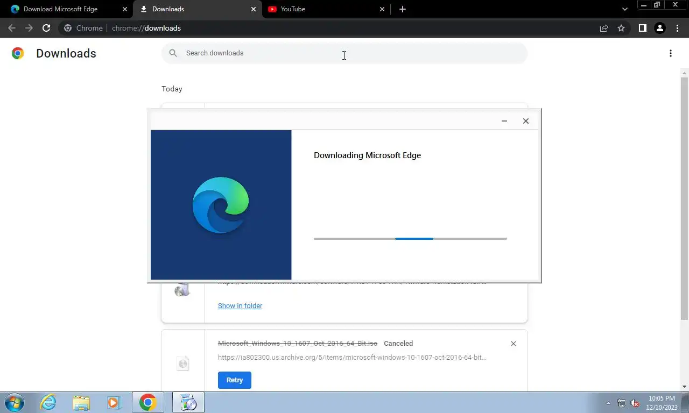This screenshot has width=689, height=413.
Task: Open Downloads page more actions menu
Action: click(671, 53)
